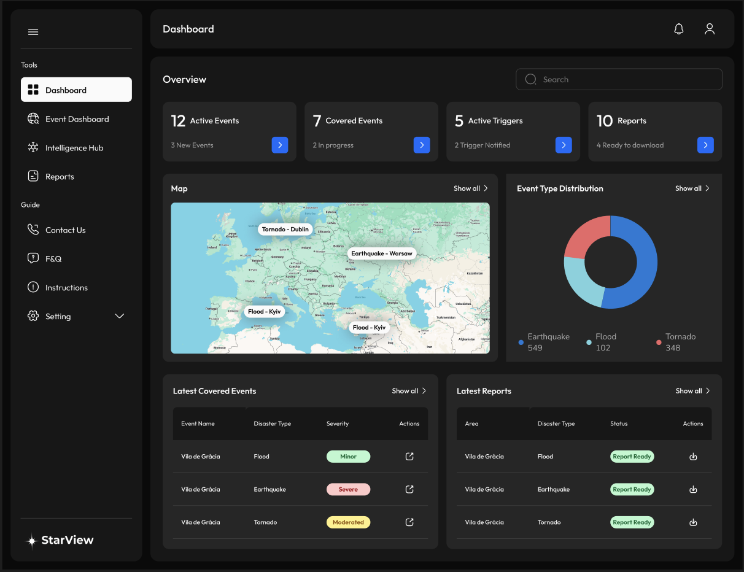Open external link for Tornado event
744x572 pixels.
[409, 522]
